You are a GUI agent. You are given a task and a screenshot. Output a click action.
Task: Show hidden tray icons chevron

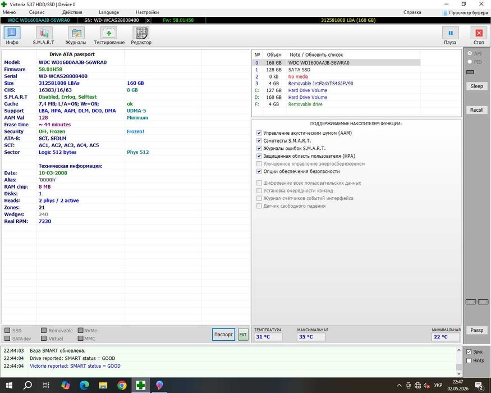[x=399, y=386]
